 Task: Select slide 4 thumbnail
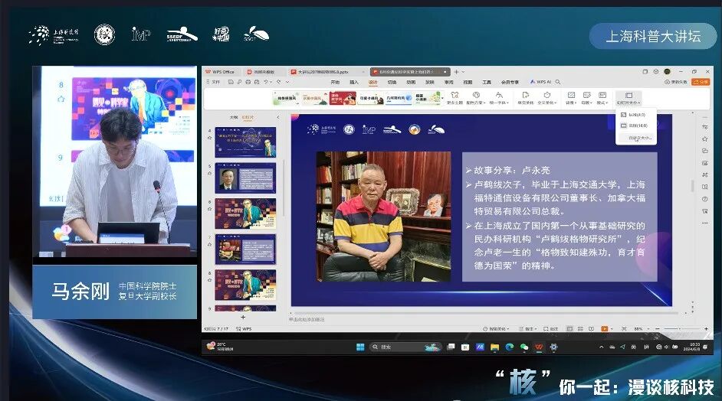[245, 142]
